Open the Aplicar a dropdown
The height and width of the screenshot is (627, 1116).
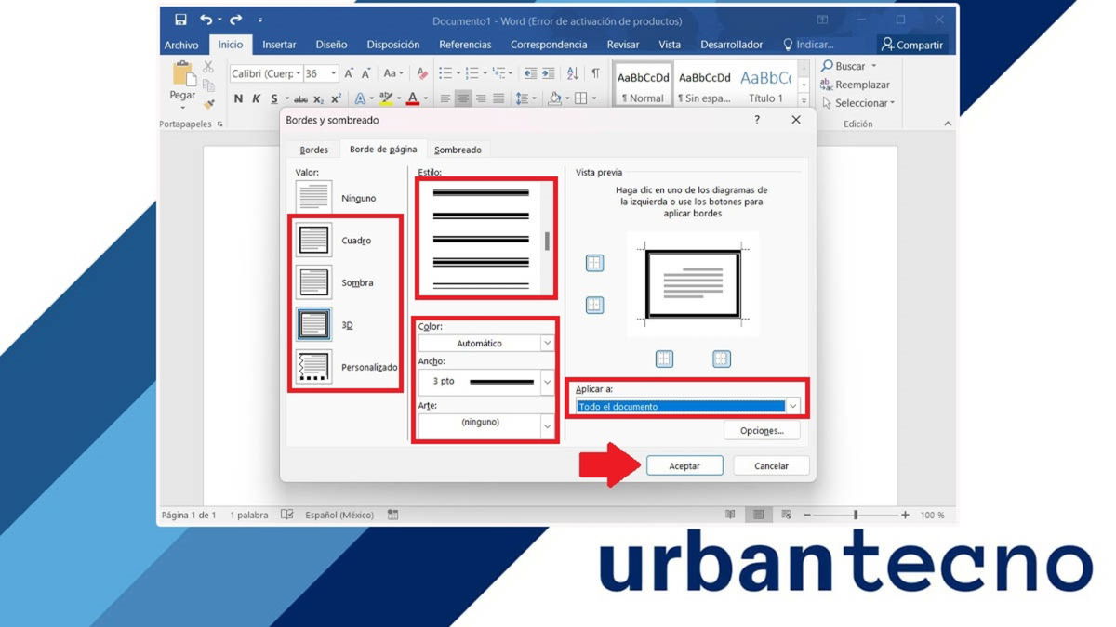[686, 406]
